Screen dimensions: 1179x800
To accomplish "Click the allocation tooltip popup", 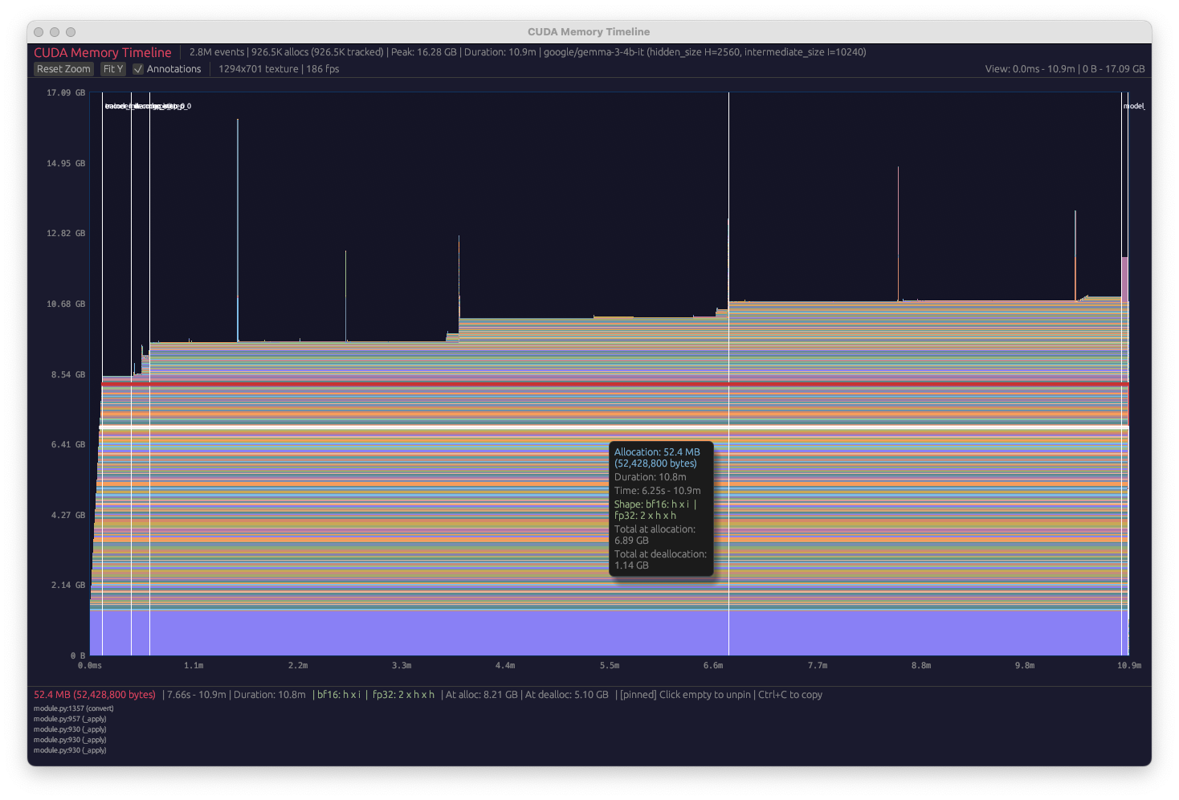I will pos(661,508).
